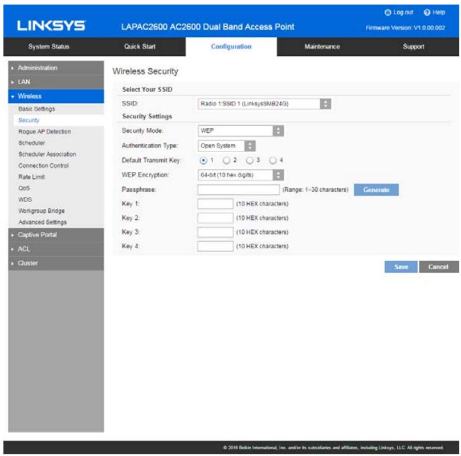Open the Help link
Screen dimensions: 461x456
tap(439, 13)
